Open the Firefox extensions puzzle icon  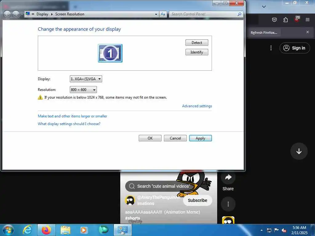pyautogui.click(x=285, y=20)
